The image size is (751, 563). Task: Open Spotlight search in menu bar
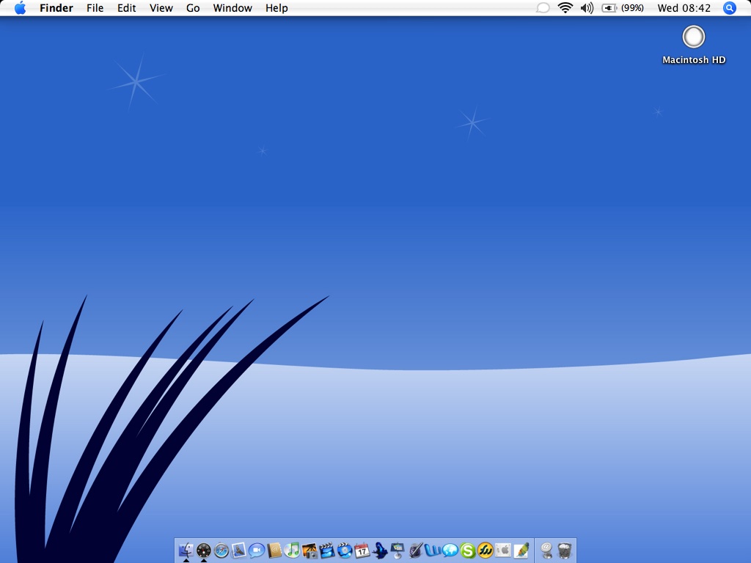click(729, 8)
